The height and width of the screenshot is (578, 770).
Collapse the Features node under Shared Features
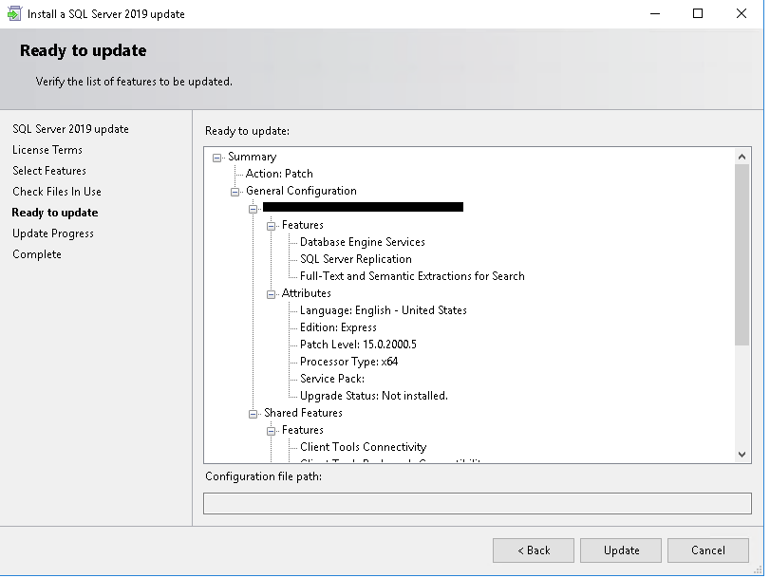pos(272,431)
